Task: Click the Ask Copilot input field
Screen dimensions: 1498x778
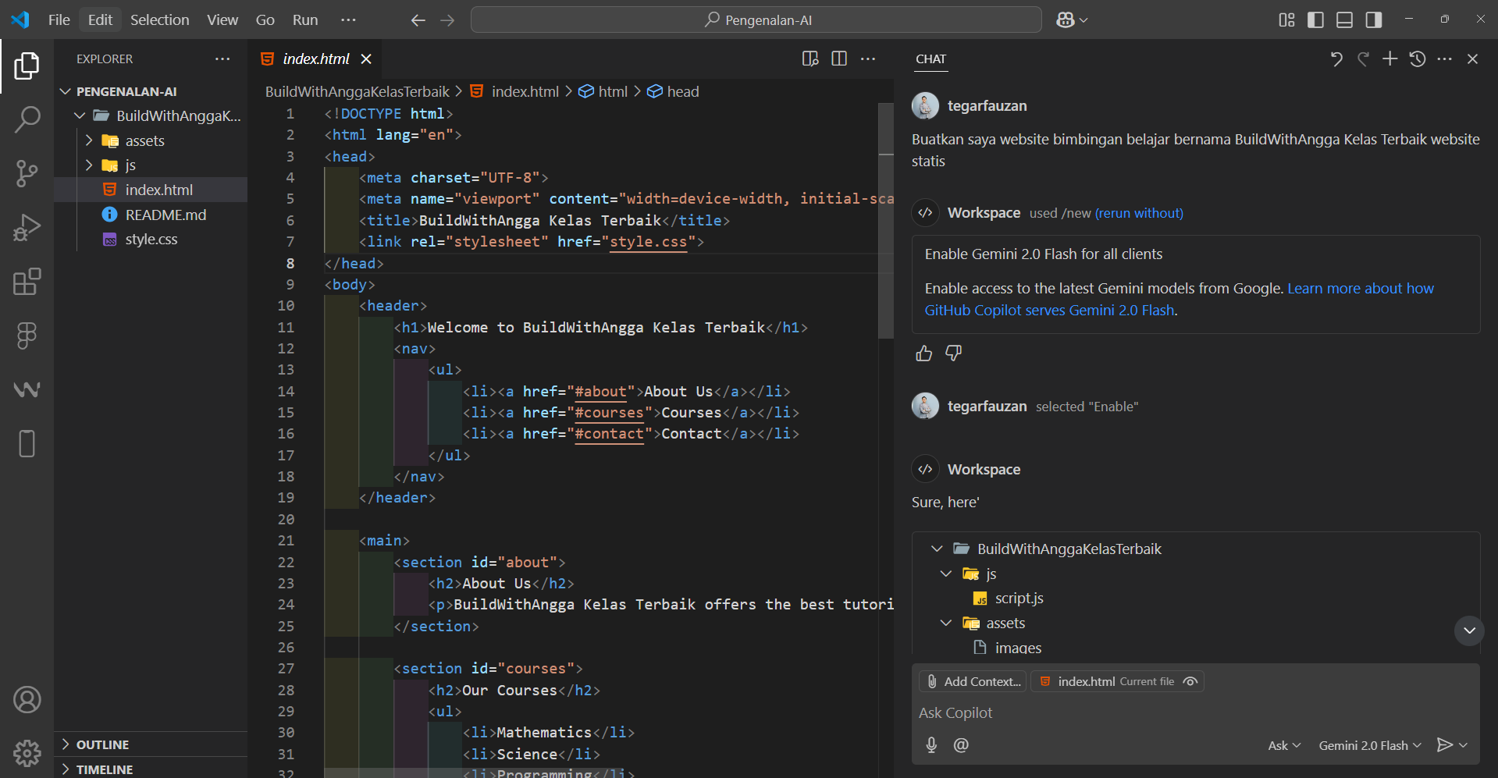Action: pyautogui.click(x=1194, y=712)
